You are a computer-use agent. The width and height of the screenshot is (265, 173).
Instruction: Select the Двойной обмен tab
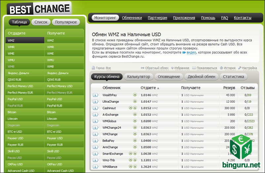tap(202, 77)
